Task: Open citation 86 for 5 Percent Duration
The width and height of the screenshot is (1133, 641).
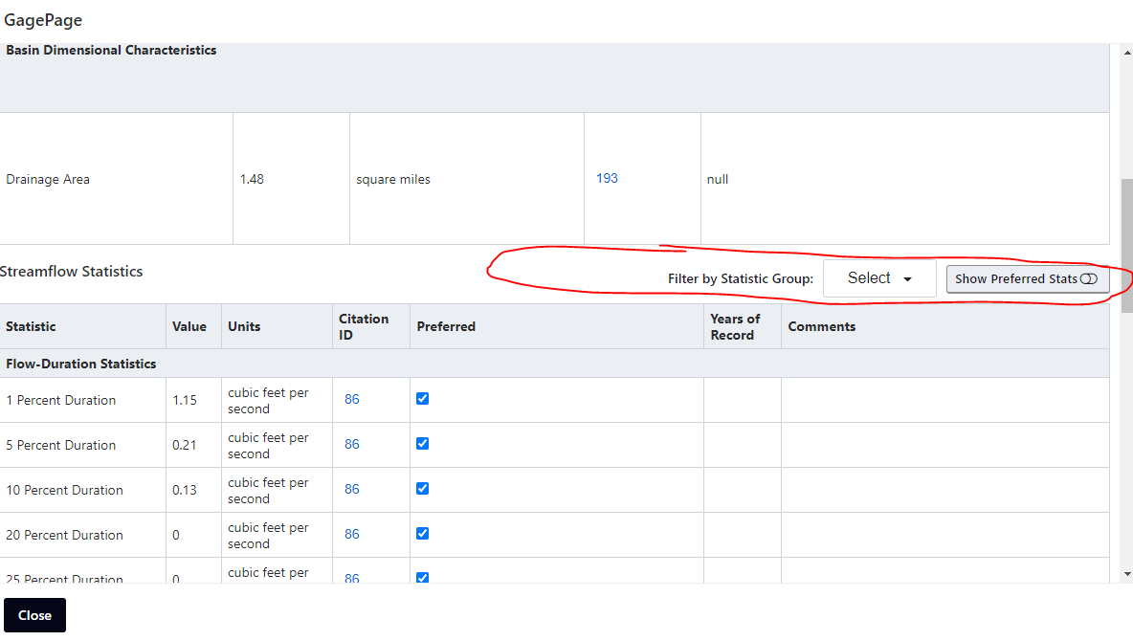Action: pyautogui.click(x=352, y=445)
